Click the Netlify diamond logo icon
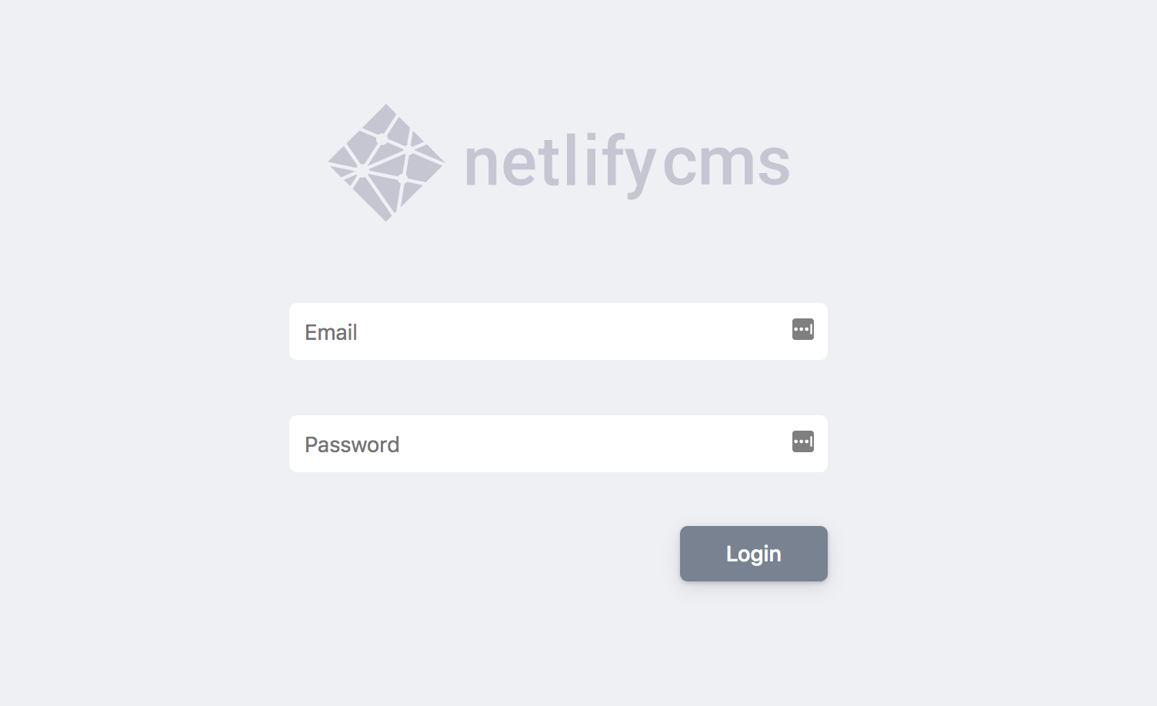Image resolution: width=1157 pixels, height=706 pixels. [386, 163]
